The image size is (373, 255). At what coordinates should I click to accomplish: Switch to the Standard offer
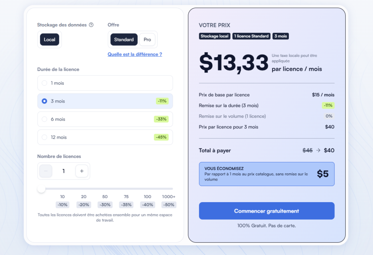click(x=124, y=39)
